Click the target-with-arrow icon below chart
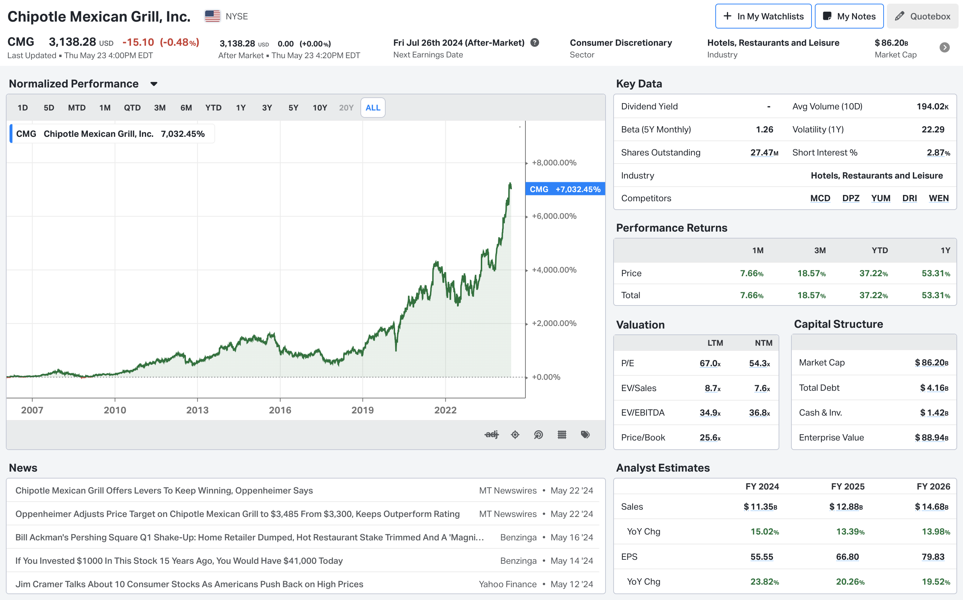 539,435
